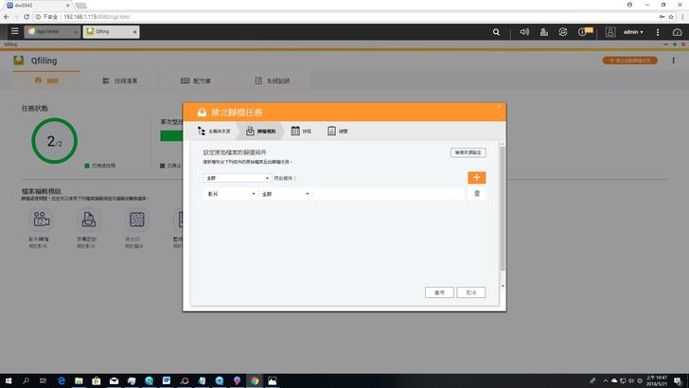Expand the '全部' match-conditions dropdown
Screen dimensions: 689x388
pyautogui.click(x=237, y=177)
